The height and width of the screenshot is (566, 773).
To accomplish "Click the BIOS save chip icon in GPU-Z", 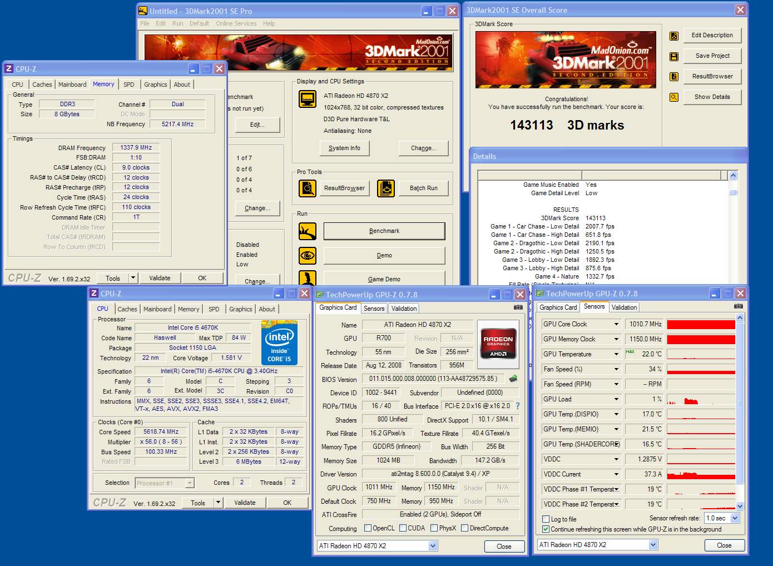I will [x=513, y=379].
